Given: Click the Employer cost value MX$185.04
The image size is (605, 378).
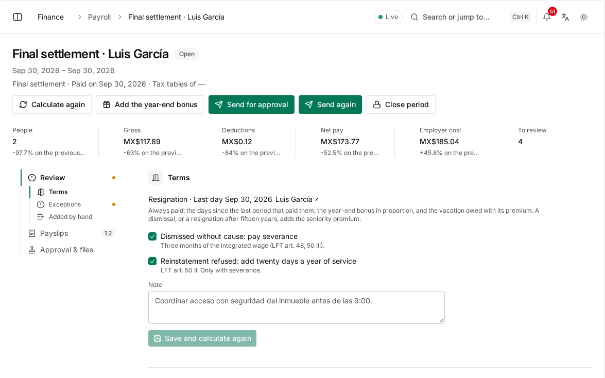Looking at the screenshot, I should [440, 142].
